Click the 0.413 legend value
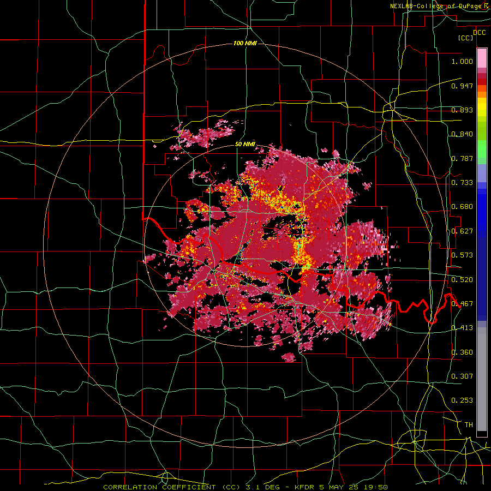 pos(462,328)
